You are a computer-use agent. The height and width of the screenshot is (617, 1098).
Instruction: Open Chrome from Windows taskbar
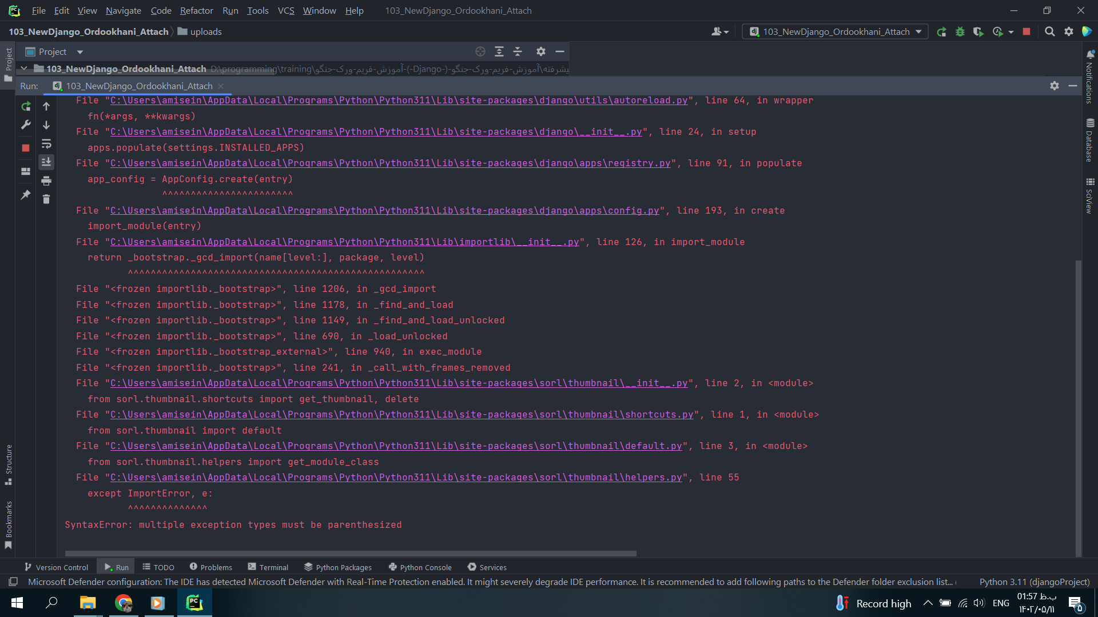click(124, 603)
